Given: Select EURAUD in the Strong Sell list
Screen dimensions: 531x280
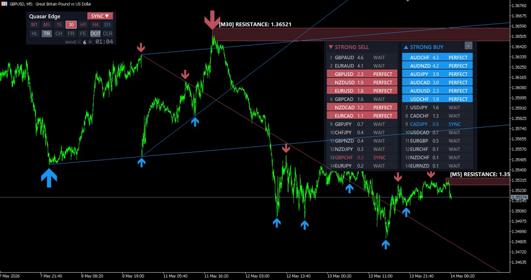Looking at the screenshot, I should coord(362,66).
